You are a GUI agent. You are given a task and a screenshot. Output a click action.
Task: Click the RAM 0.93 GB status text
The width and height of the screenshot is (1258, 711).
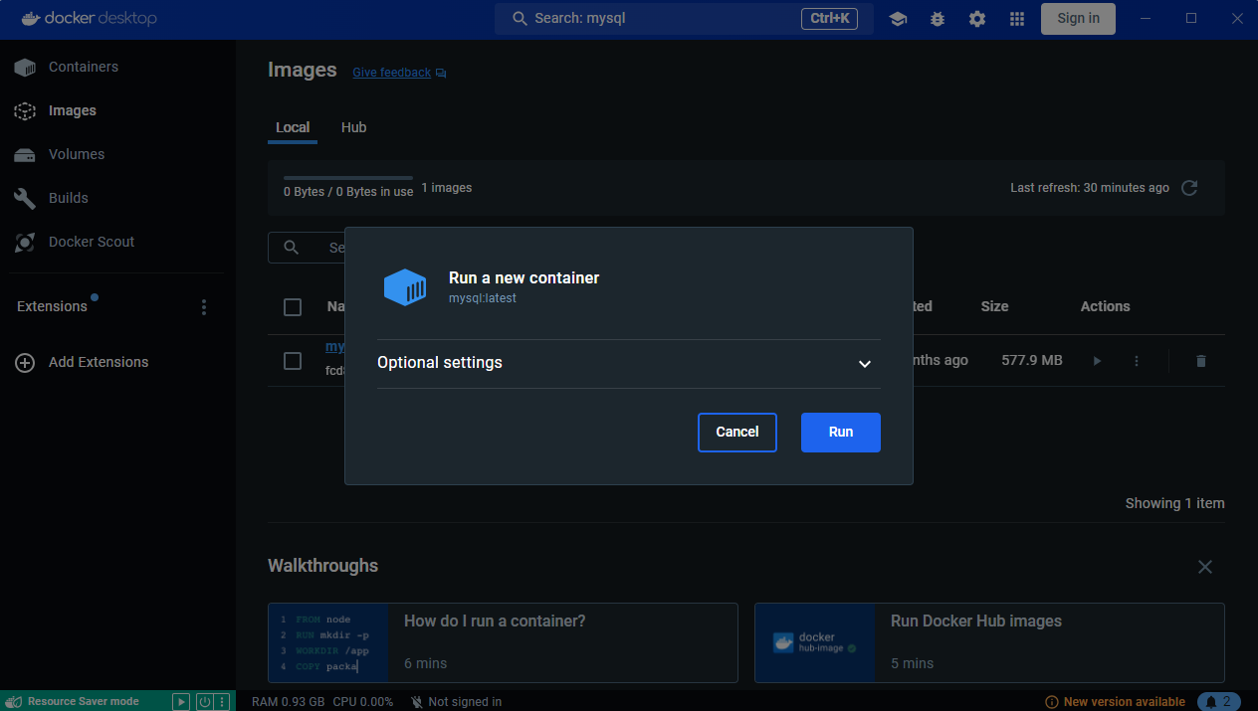click(x=288, y=702)
